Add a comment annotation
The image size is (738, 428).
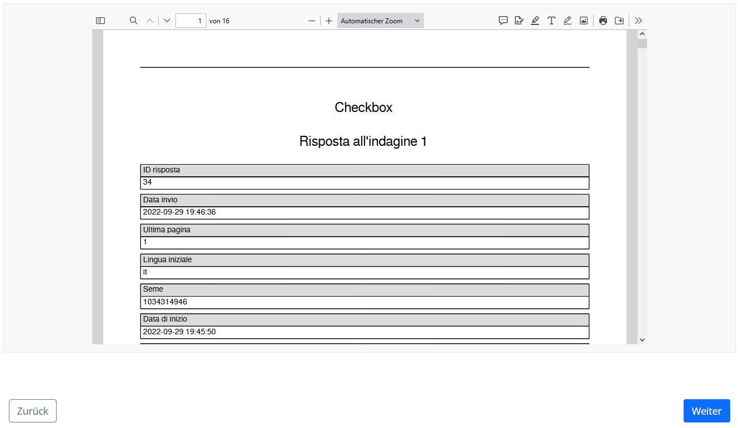(x=503, y=21)
